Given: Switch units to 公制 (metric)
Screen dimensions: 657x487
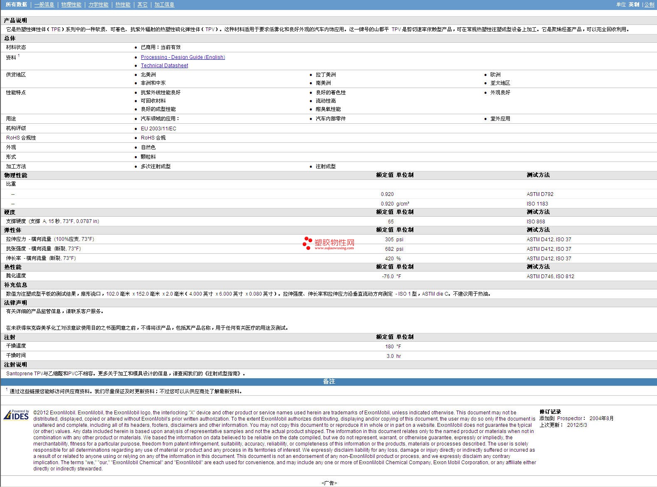Looking at the screenshot, I should point(649,5).
